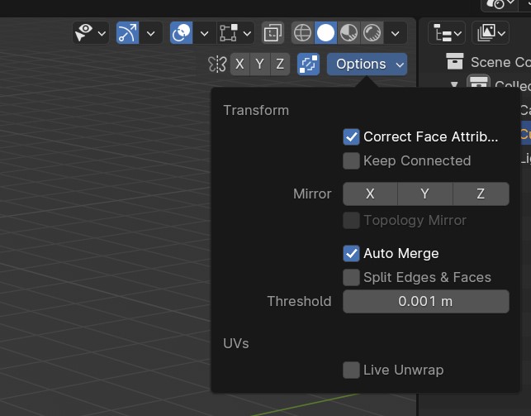Image resolution: width=531 pixels, height=416 pixels.
Task: Toggle X-Ray view icon
Action: click(273, 33)
